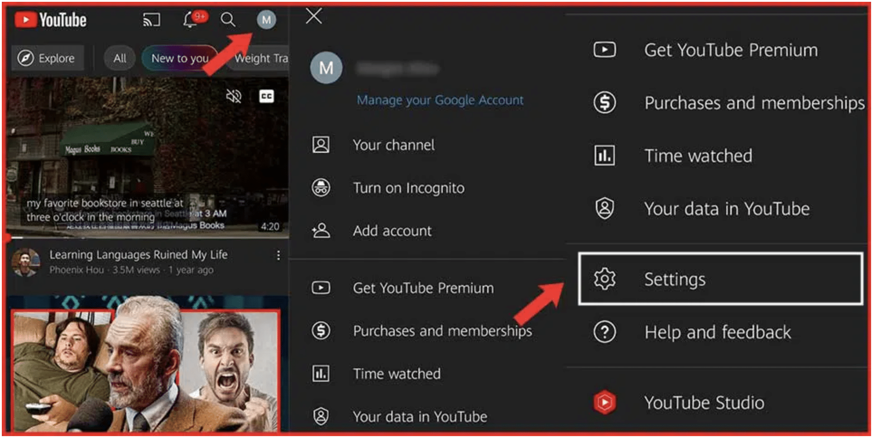Click the YouTube logo
The image size is (872, 437).
click(x=50, y=20)
